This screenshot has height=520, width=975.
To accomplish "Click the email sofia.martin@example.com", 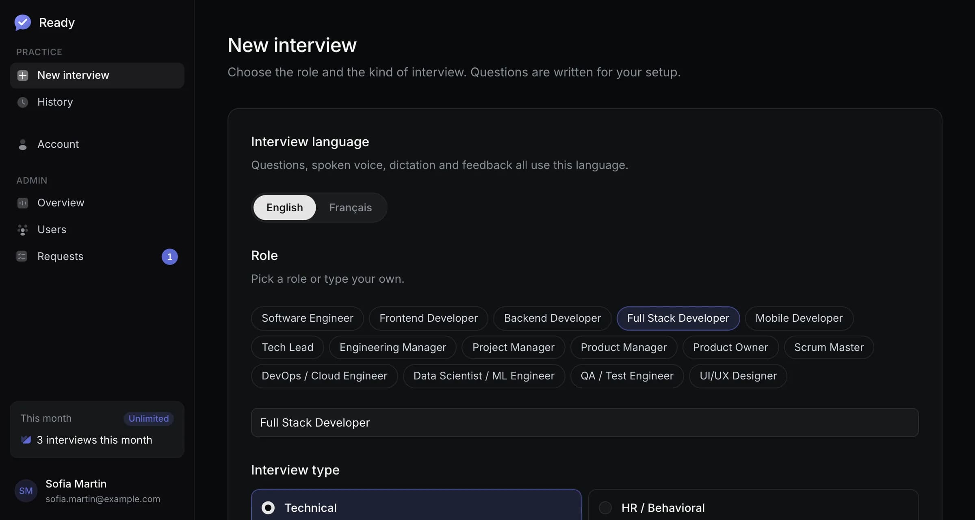I will (103, 499).
